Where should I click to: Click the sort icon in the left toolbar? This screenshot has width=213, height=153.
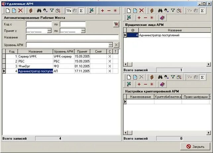(x=58, y=11)
